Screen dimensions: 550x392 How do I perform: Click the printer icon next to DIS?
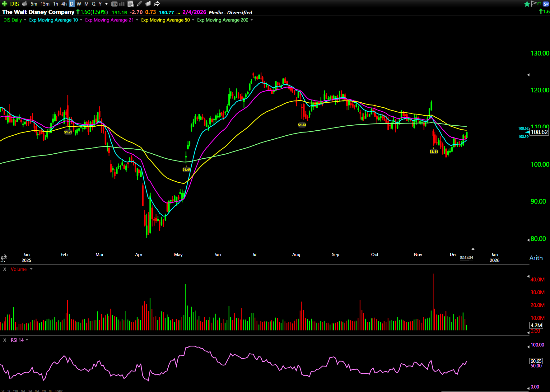pos(25,4)
